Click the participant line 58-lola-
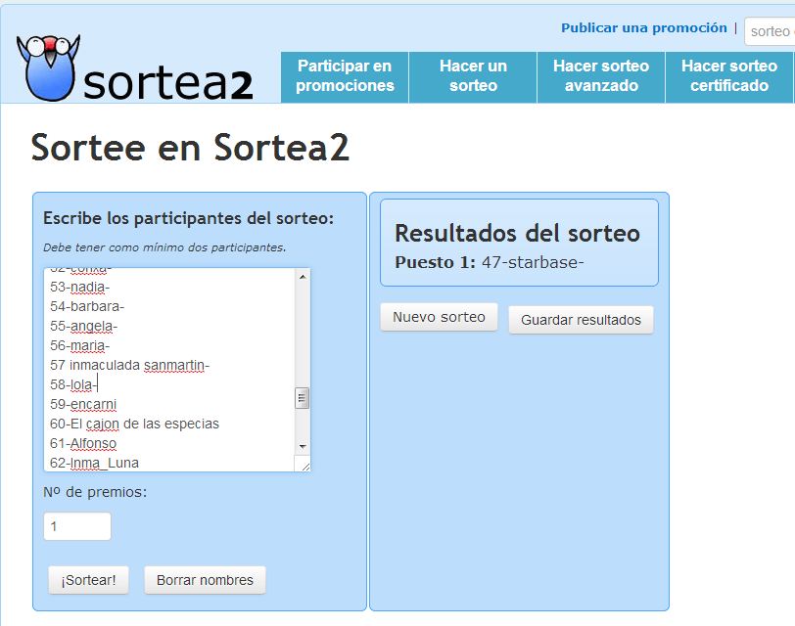Viewport: 795px width, 626px height. (73, 385)
